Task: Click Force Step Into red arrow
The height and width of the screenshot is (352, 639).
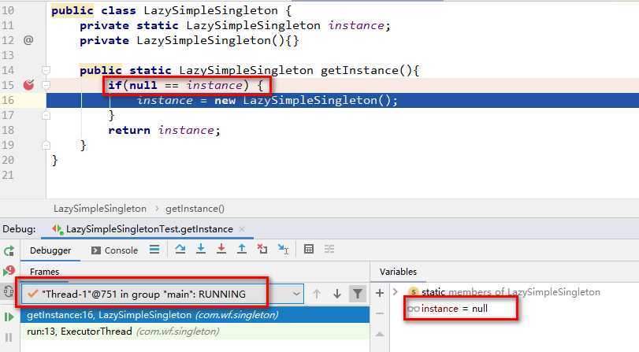Action: coord(221,249)
